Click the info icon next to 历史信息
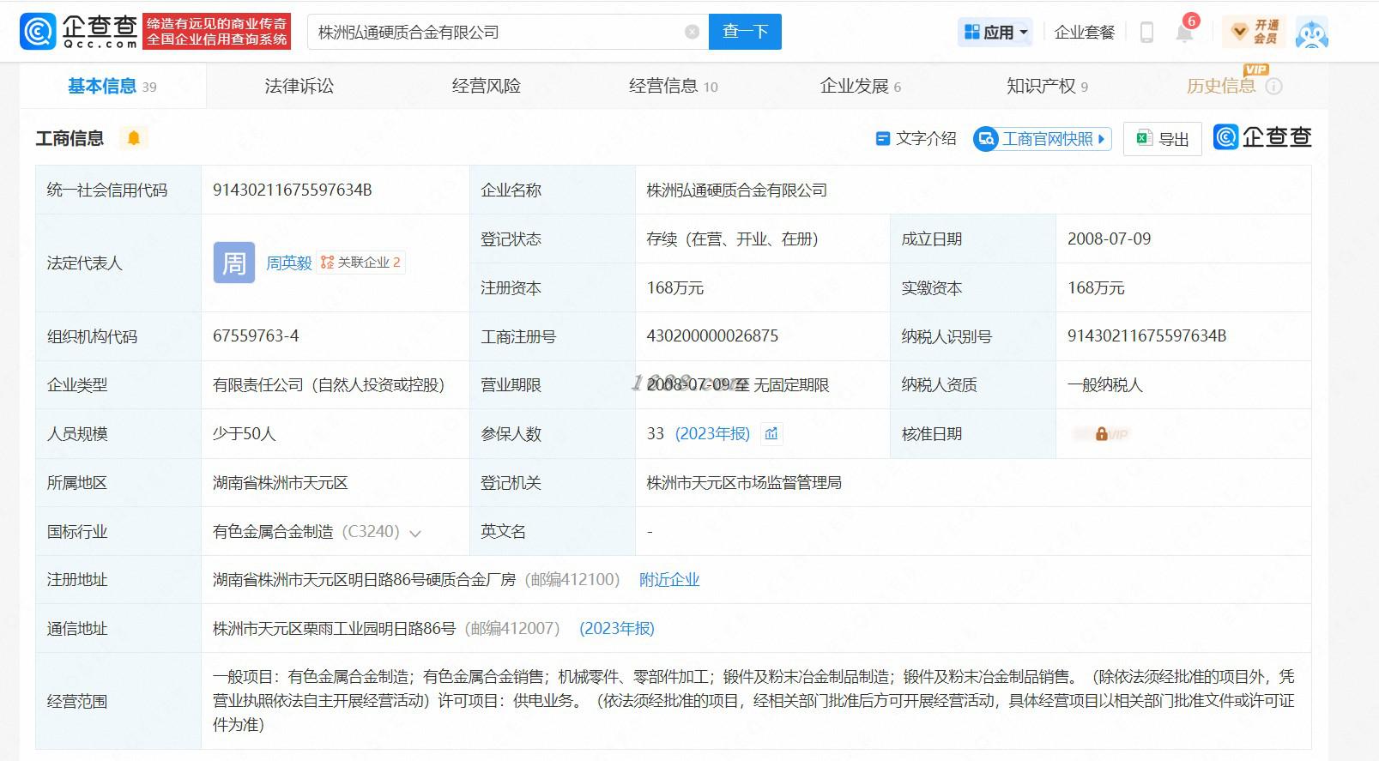Viewport: 1379px width, 761px height. pyautogui.click(x=1274, y=87)
